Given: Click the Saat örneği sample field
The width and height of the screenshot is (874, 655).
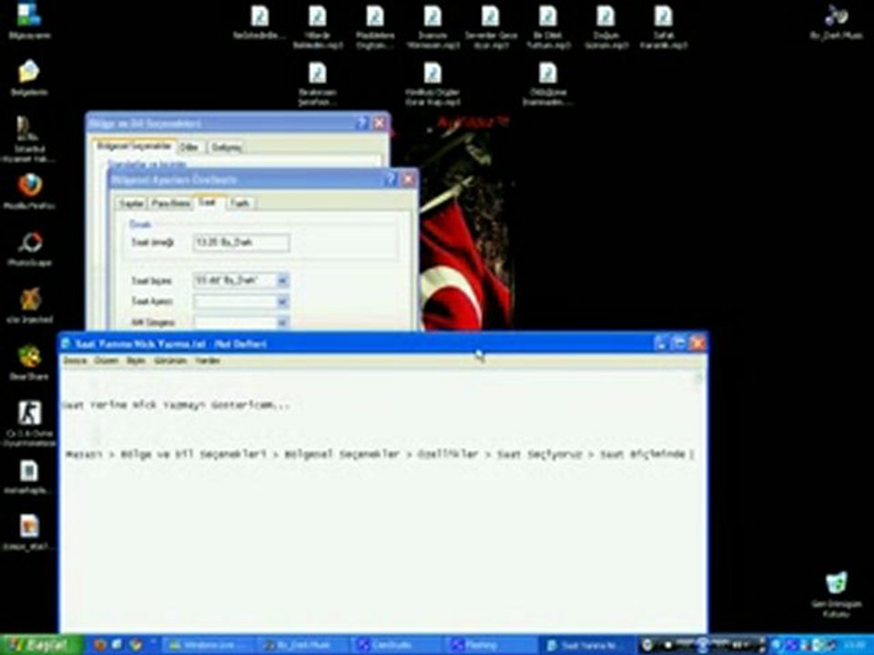Looking at the screenshot, I should point(241,242).
